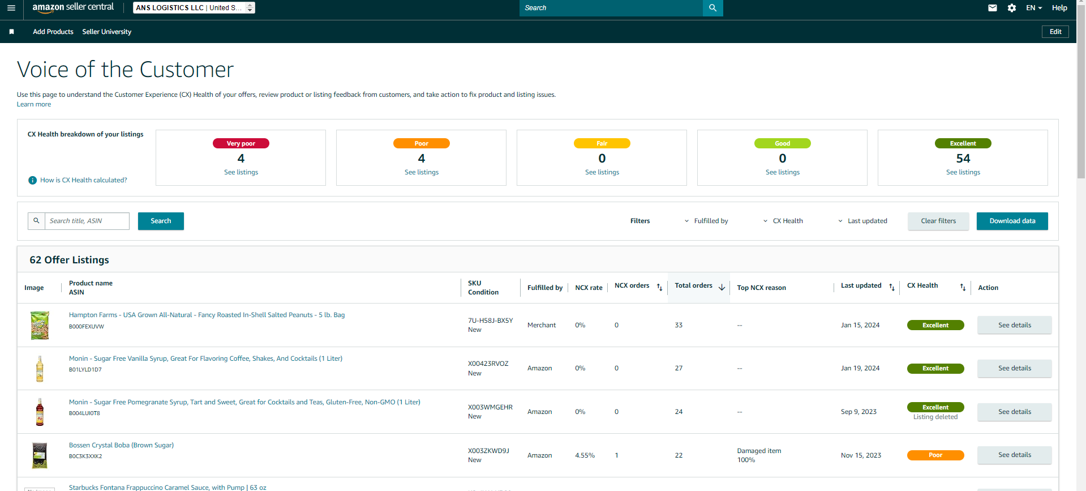
Task: See details for Monin Pomegranate Syrup
Action: point(1015,412)
